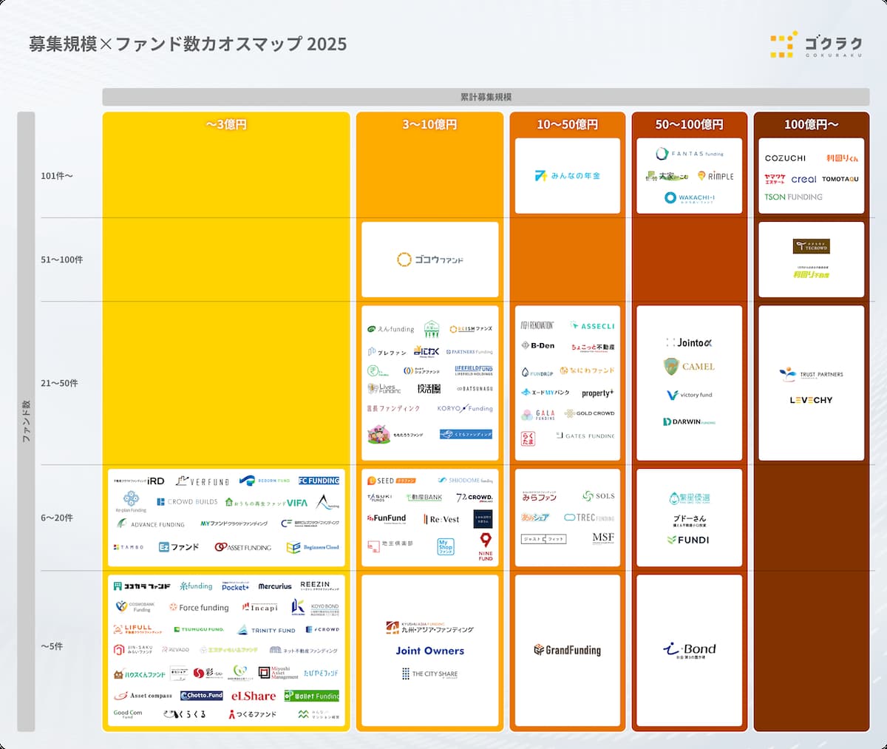
Task: Select the みらファン logo
Action: [x=540, y=496]
